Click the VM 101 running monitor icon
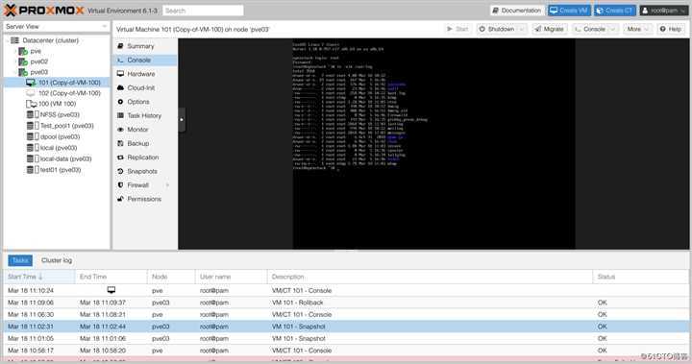Screen dimensions: 692x364 (31, 83)
